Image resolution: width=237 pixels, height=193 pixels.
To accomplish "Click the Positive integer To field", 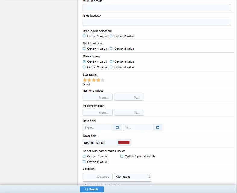I will pyautogui.click(x=129, y=112).
